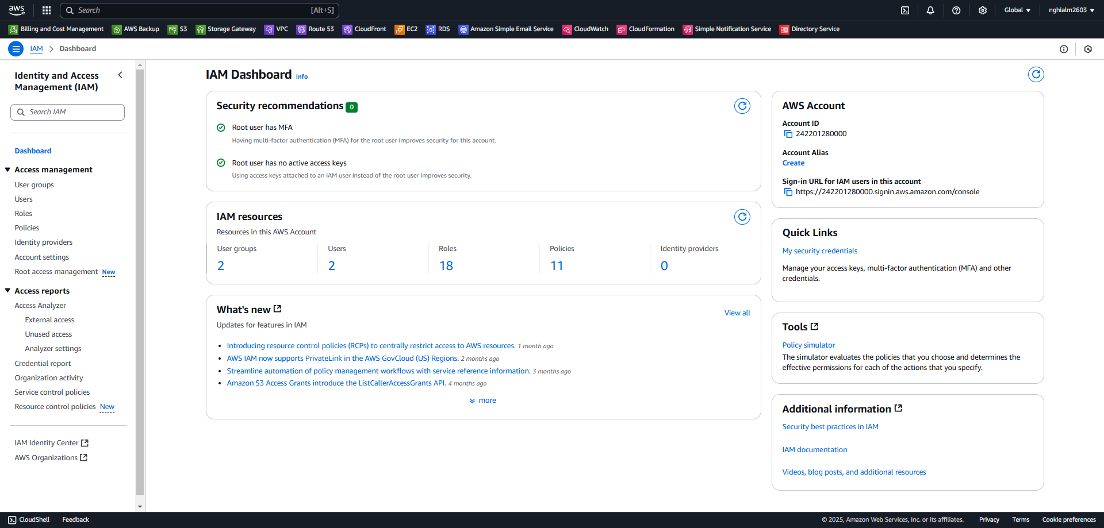The width and height of the screenshot is (1104, 528).
Task: Go to Roles in sidebar
Action: 24,214
